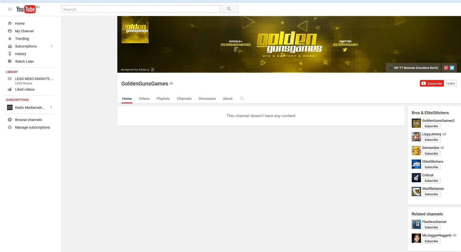Open the hamburger guide menu

[10, 9]
